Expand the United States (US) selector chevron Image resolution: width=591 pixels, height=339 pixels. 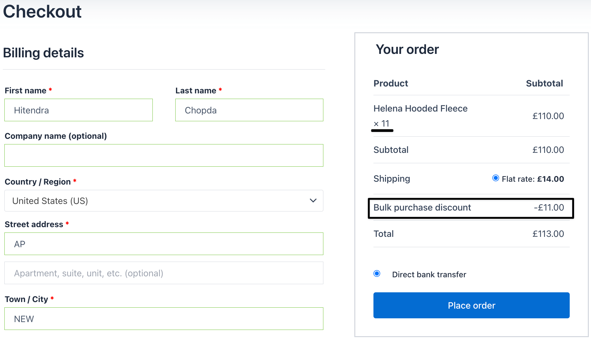coord(312,201)
